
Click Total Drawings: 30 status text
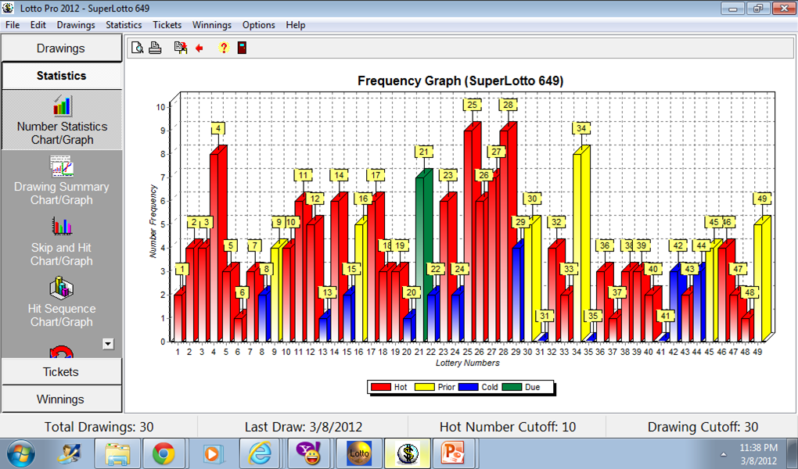(x=99, y=427)
